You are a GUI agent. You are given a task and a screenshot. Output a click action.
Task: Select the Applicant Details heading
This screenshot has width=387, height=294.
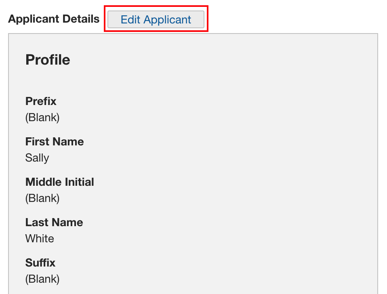pyautogui.click(x=54, y=19)
